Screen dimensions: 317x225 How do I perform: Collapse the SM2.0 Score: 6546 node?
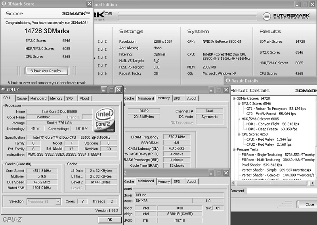coord(239,103)
